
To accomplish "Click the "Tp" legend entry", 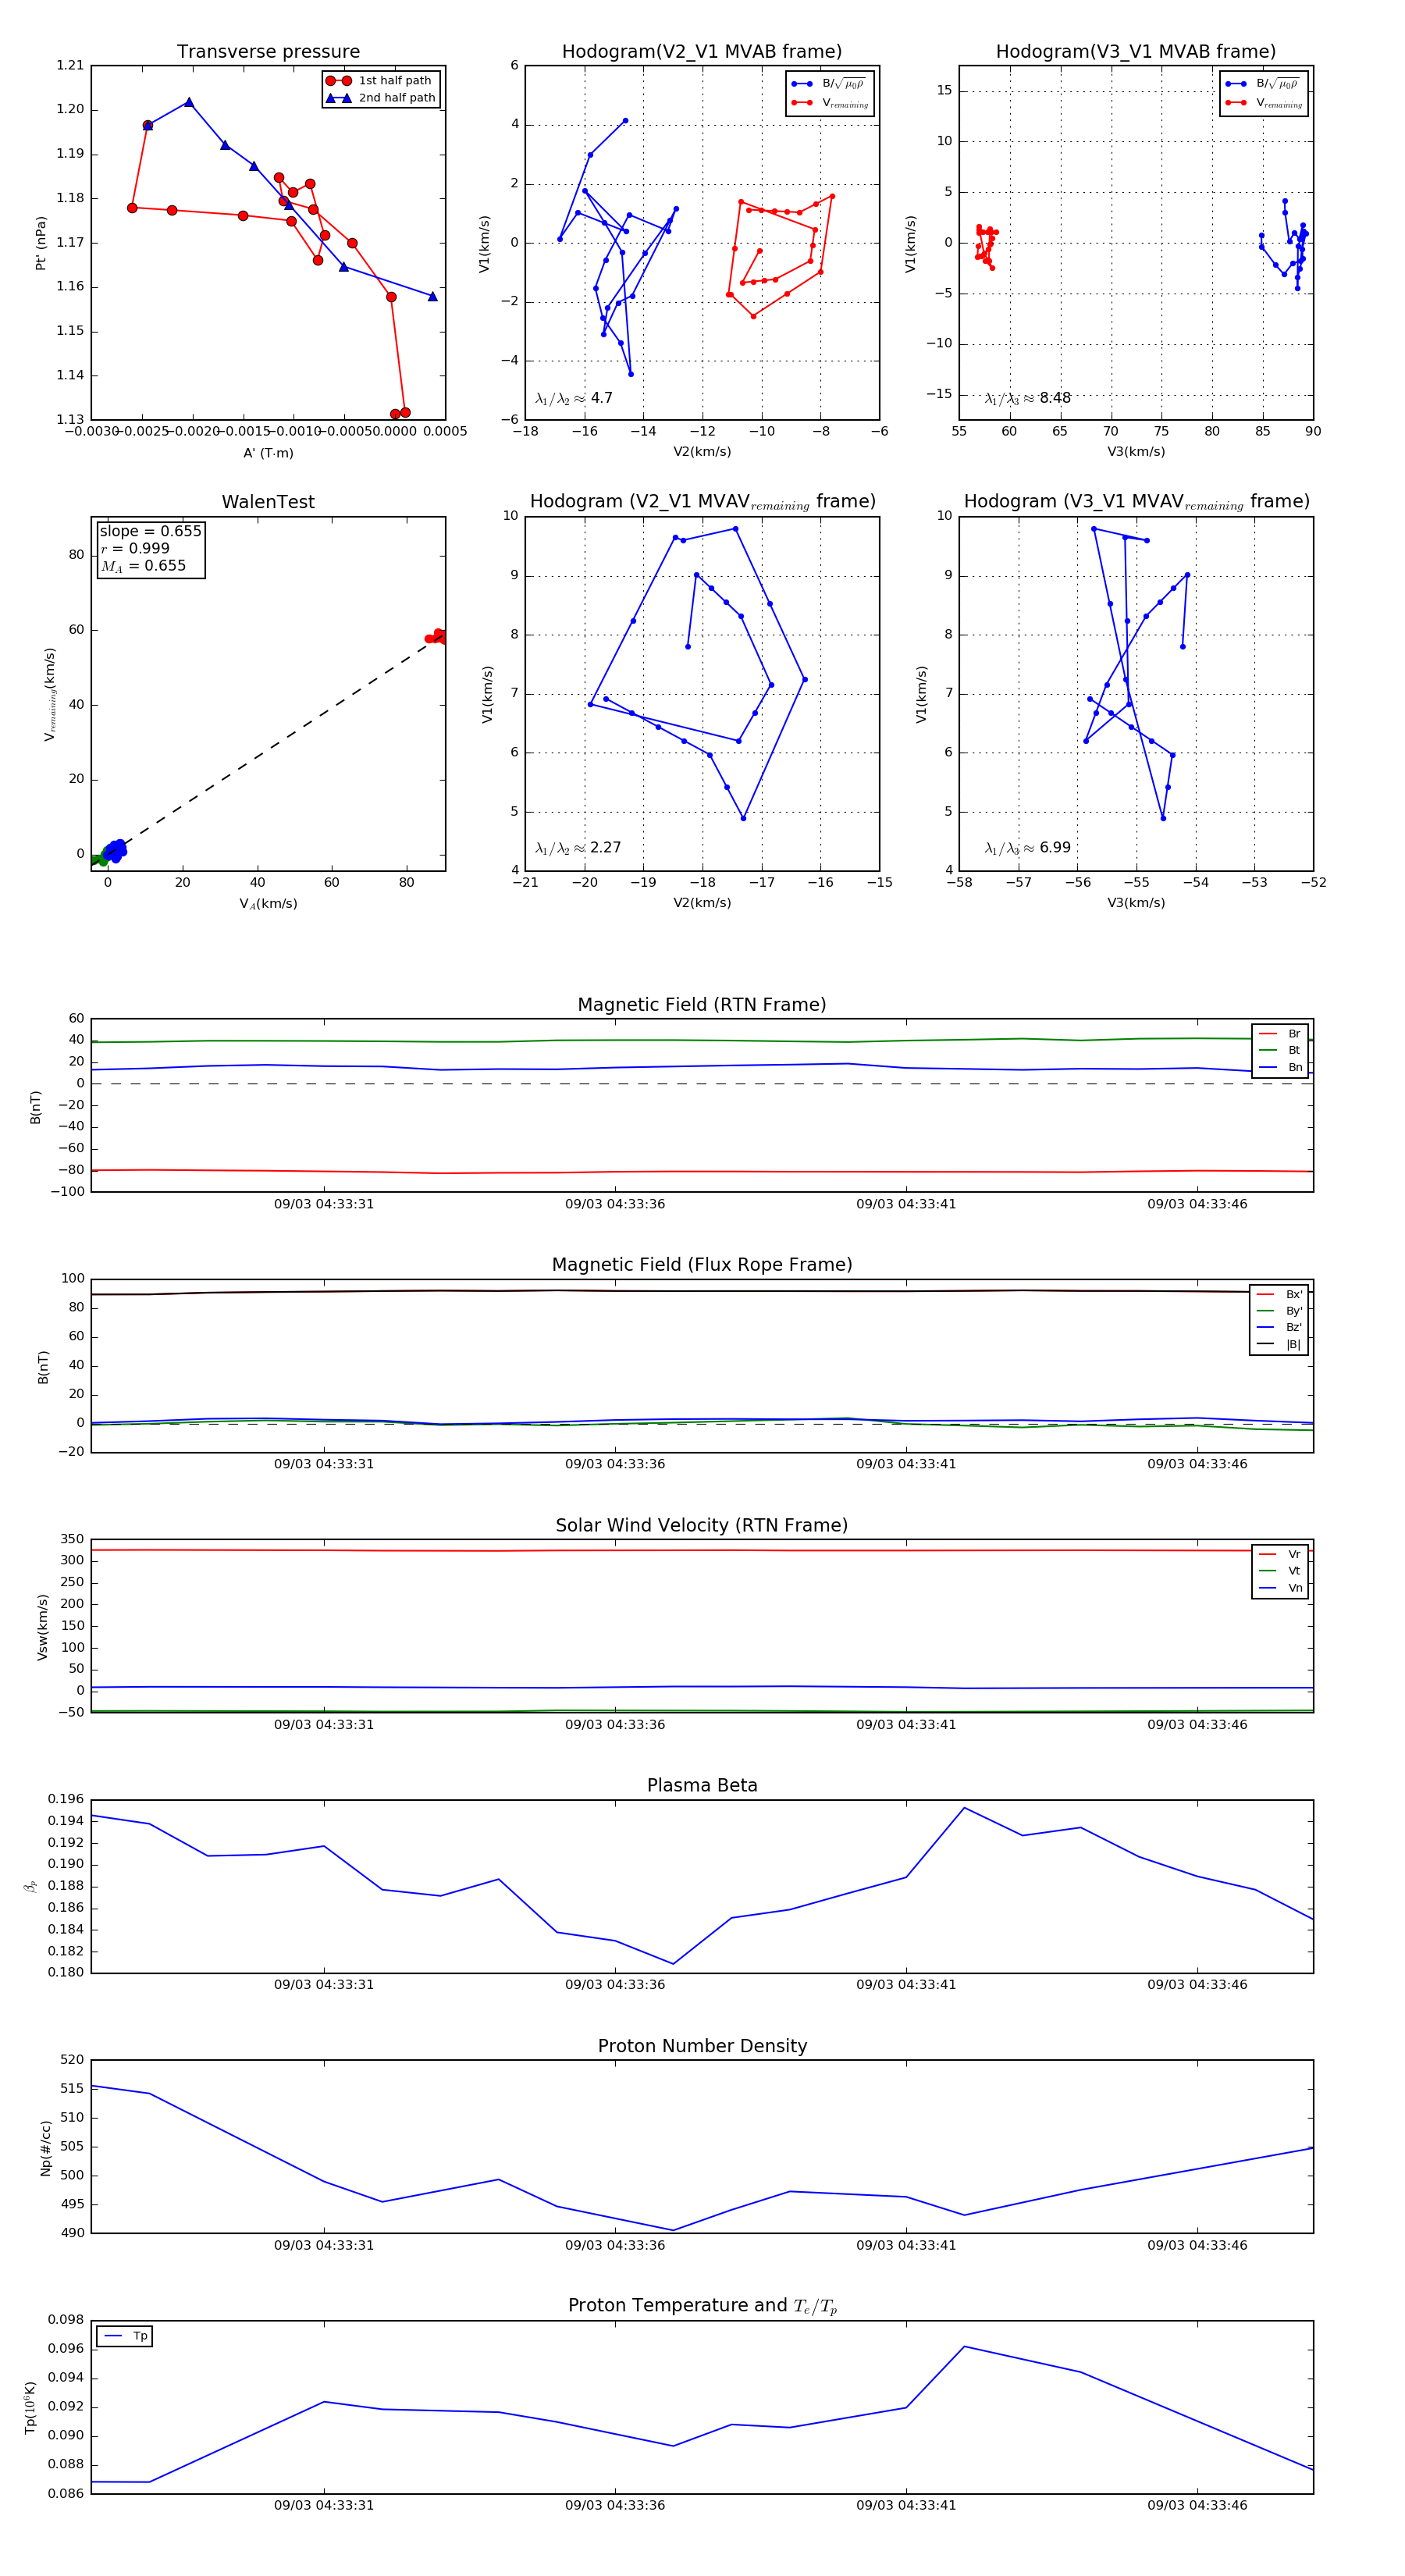I will 126,2336.
